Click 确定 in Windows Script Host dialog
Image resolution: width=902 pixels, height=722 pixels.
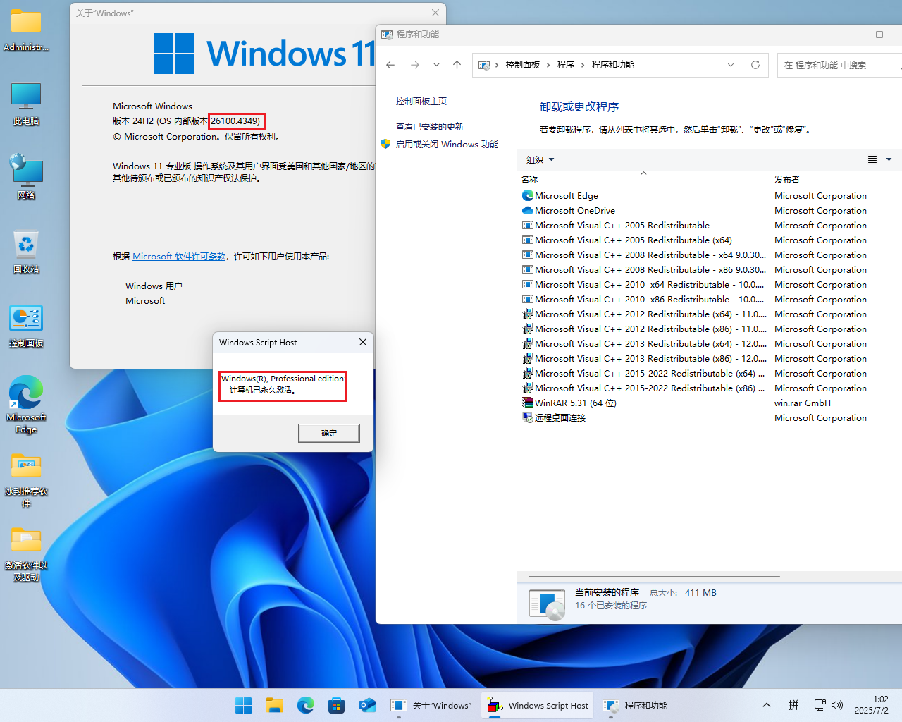(328, 433)
